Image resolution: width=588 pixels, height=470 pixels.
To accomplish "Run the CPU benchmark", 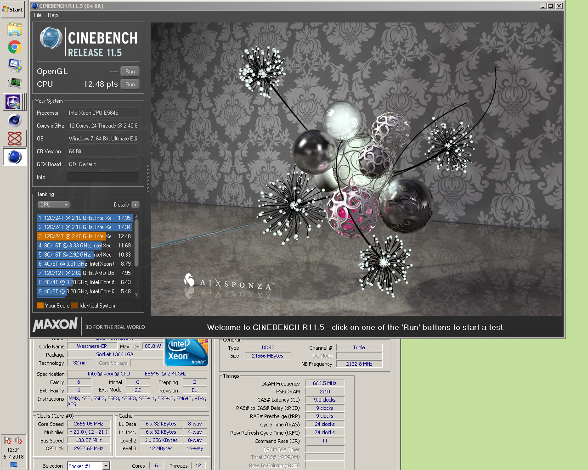I will (x=130, y=84).
